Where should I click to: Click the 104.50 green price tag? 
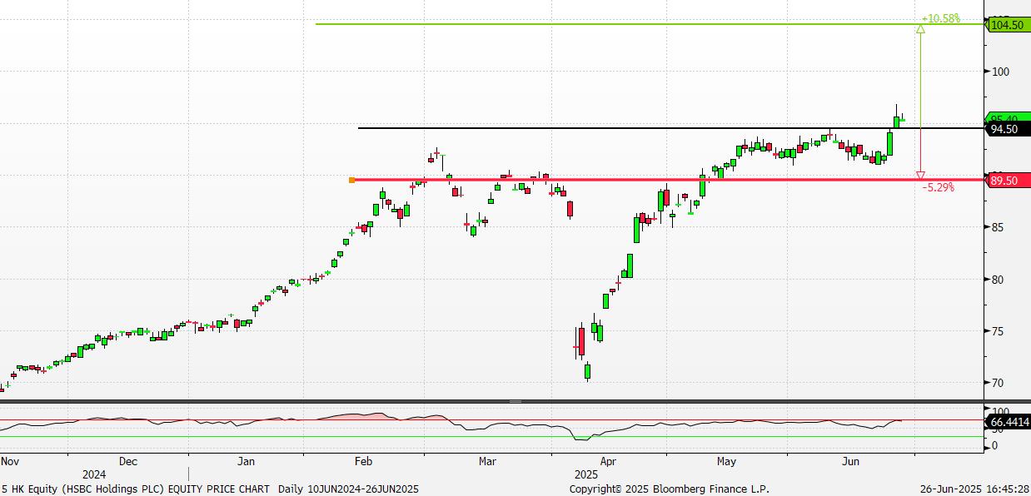coord(1008,26)
